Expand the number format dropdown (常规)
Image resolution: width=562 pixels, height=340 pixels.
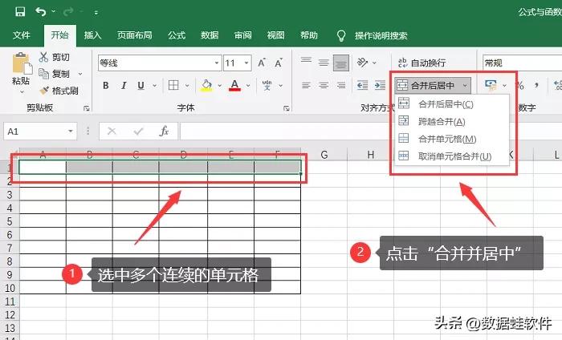click(x=522, y=63)
